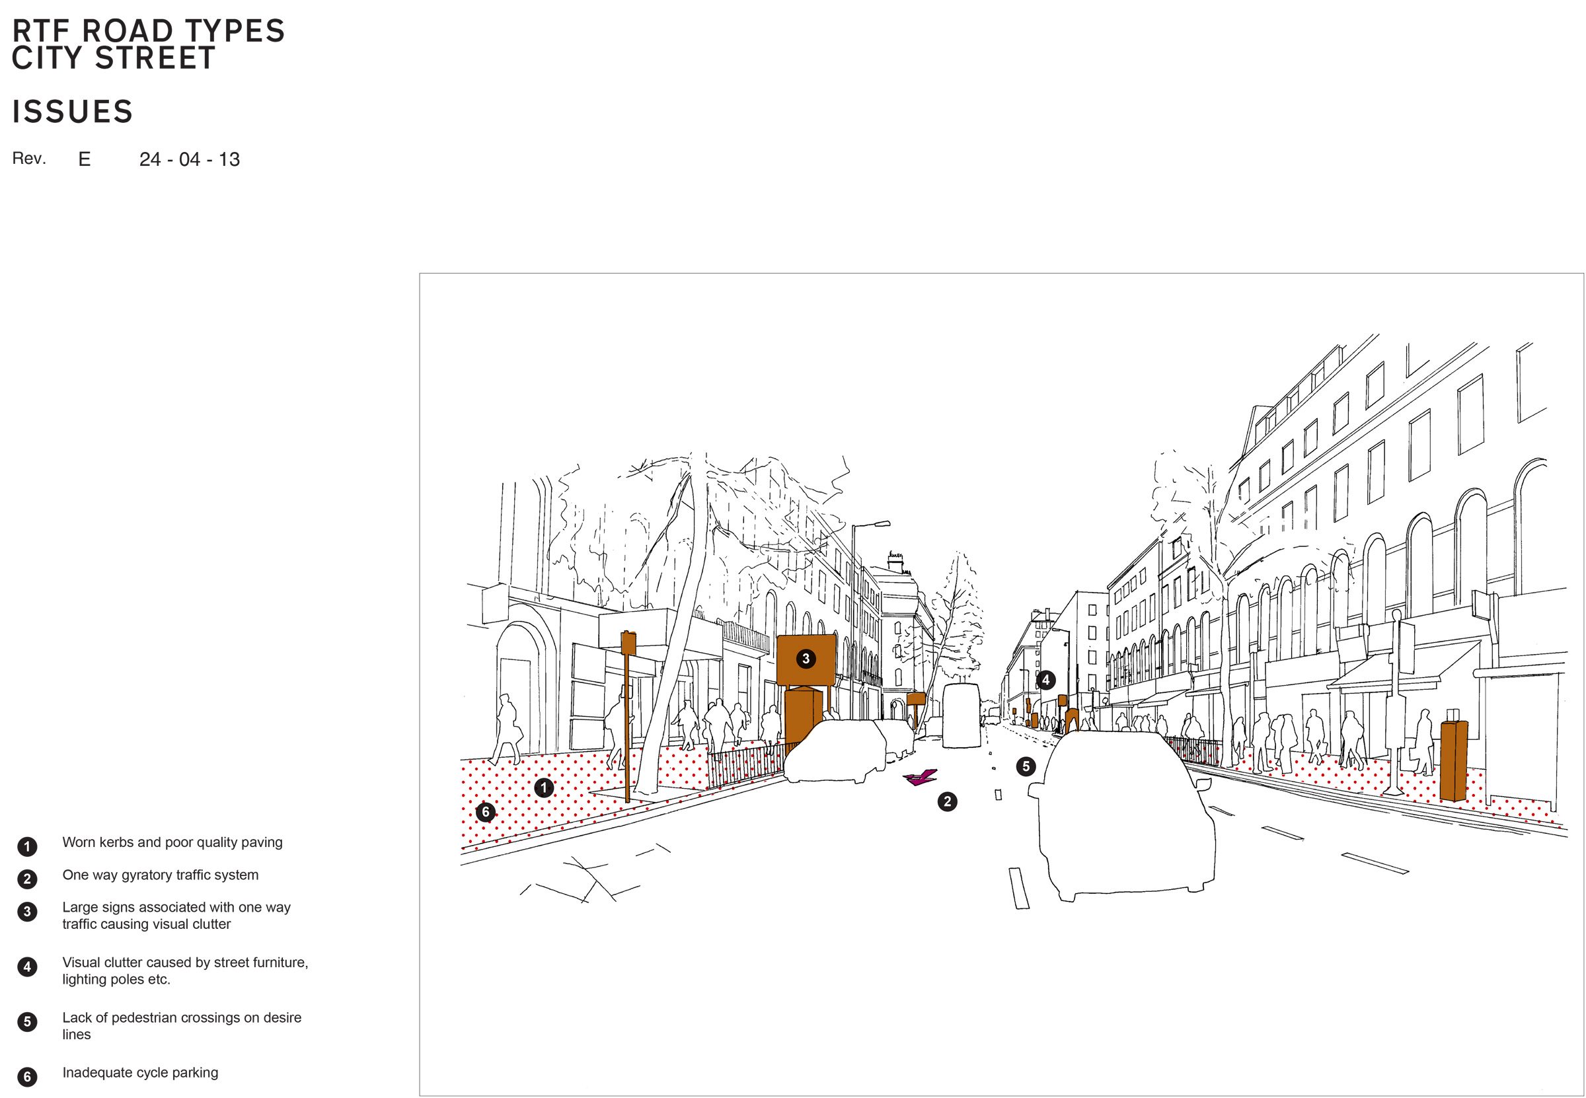
Task: Click the bus outline in the street centre
Action: [961, 715]
